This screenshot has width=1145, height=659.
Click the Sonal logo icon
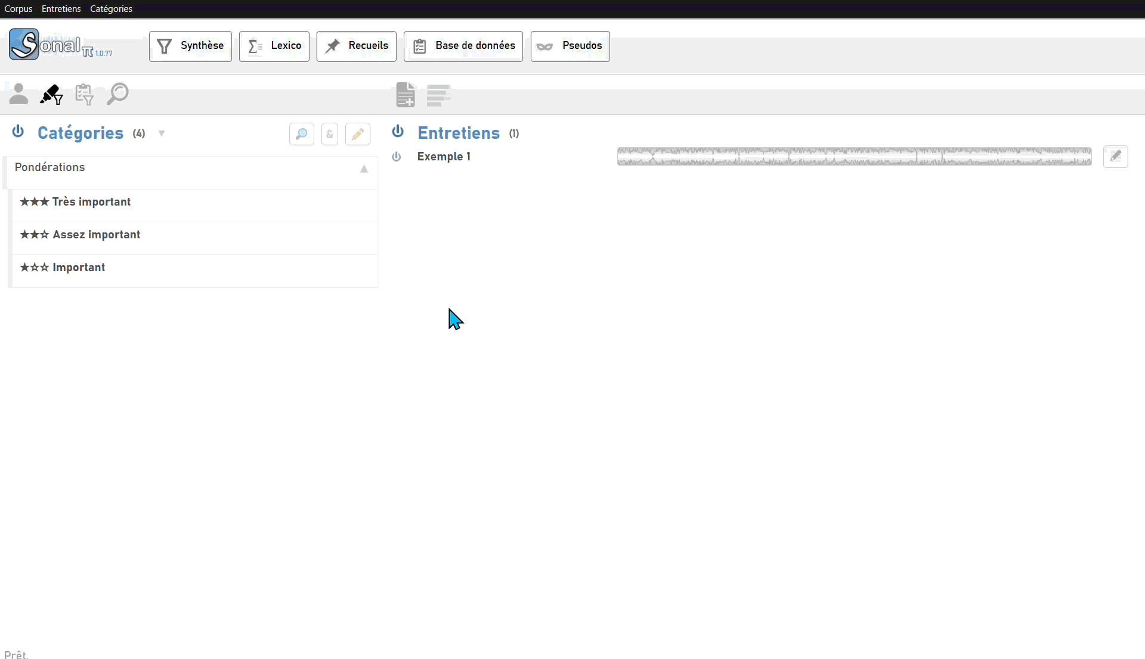click(24, 44)
